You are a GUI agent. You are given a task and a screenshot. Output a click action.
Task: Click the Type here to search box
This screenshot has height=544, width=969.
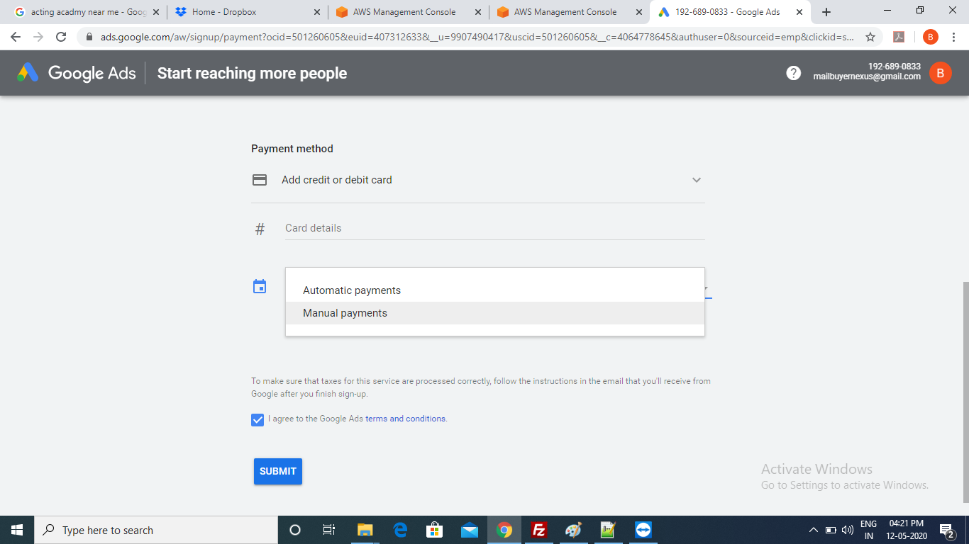pyautogui.click(x=156, y=530)
